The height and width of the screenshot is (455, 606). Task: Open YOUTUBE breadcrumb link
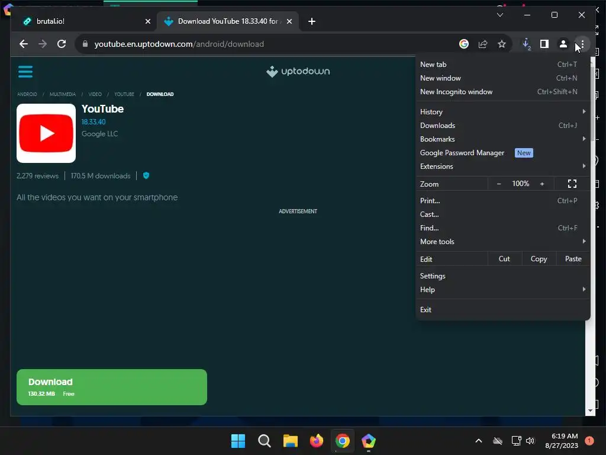coord(124,94)
